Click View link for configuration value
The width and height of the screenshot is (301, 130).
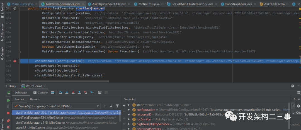click(x=286, y=110)
